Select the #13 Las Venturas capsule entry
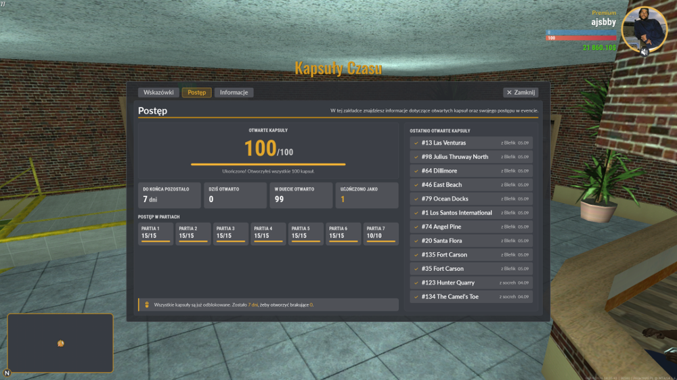 (x=471, y=143)
